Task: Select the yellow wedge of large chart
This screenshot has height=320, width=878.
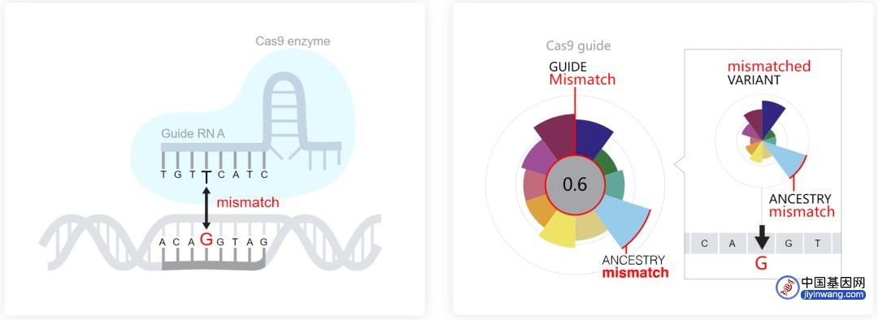Action: click(559, 231)
